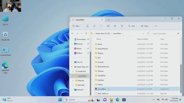Sort by the Name column header
Screen dimensions: 184x103
tap(99, 39)
